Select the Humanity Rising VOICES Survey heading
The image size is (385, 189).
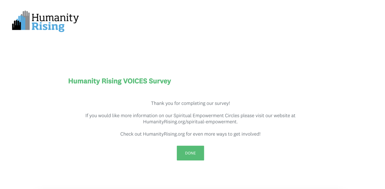coord(119,81)
